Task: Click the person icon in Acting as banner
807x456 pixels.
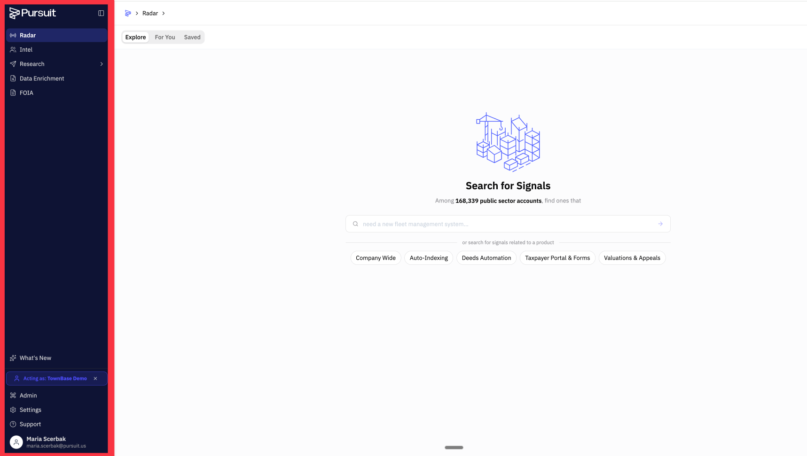Action: click(17, 379)
